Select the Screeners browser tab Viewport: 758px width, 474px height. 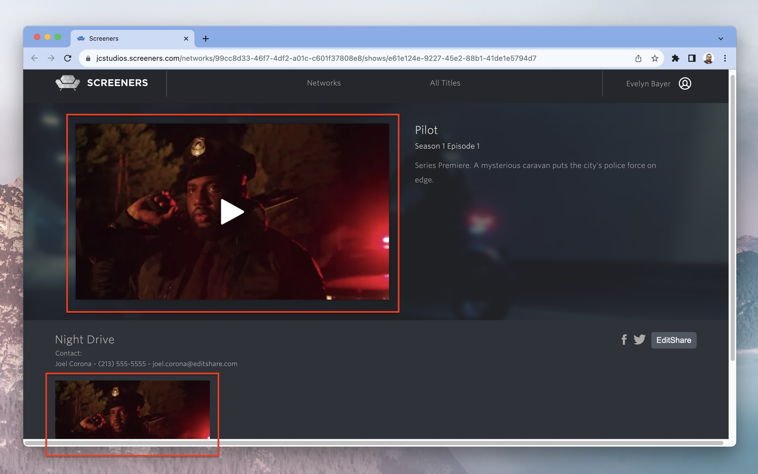pos(133,39)
